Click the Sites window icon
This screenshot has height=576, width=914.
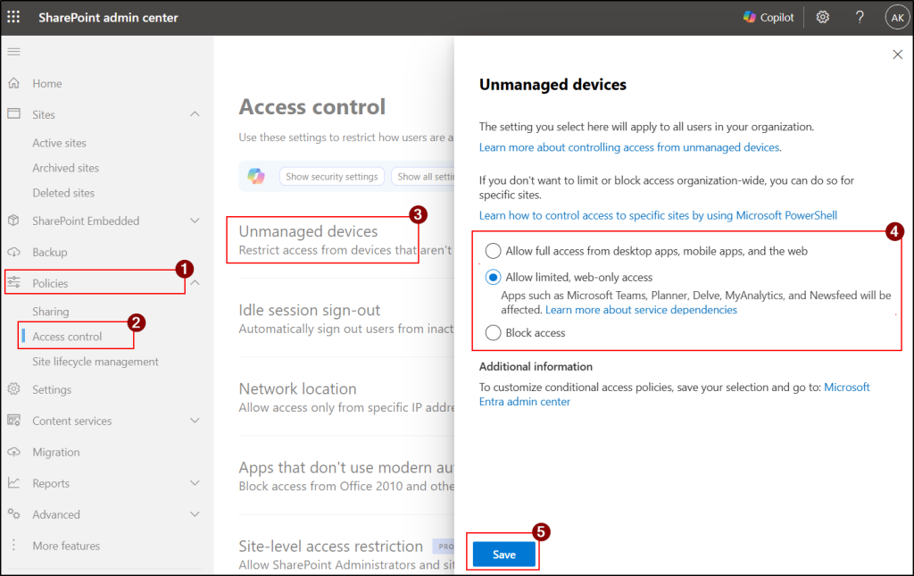pos(14,113)
